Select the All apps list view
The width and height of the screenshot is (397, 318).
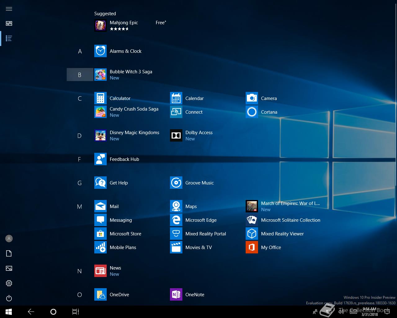pyautogui.click(x=9, y=39)
